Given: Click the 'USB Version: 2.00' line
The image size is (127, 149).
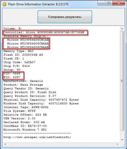Looking at the screenshot, I should (x=19, y=119).
